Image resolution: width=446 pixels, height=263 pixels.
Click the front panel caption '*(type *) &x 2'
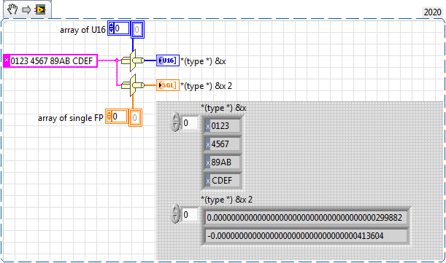226,200
